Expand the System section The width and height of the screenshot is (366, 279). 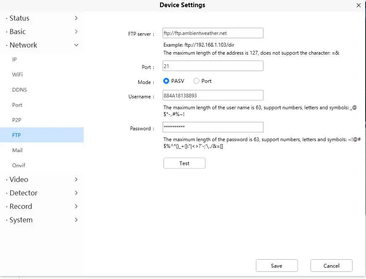tap(42, 220)
